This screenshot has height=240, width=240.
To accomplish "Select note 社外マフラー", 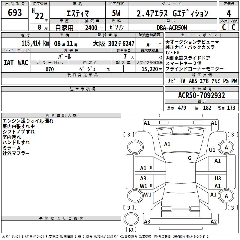I will (x=16, y=153).
